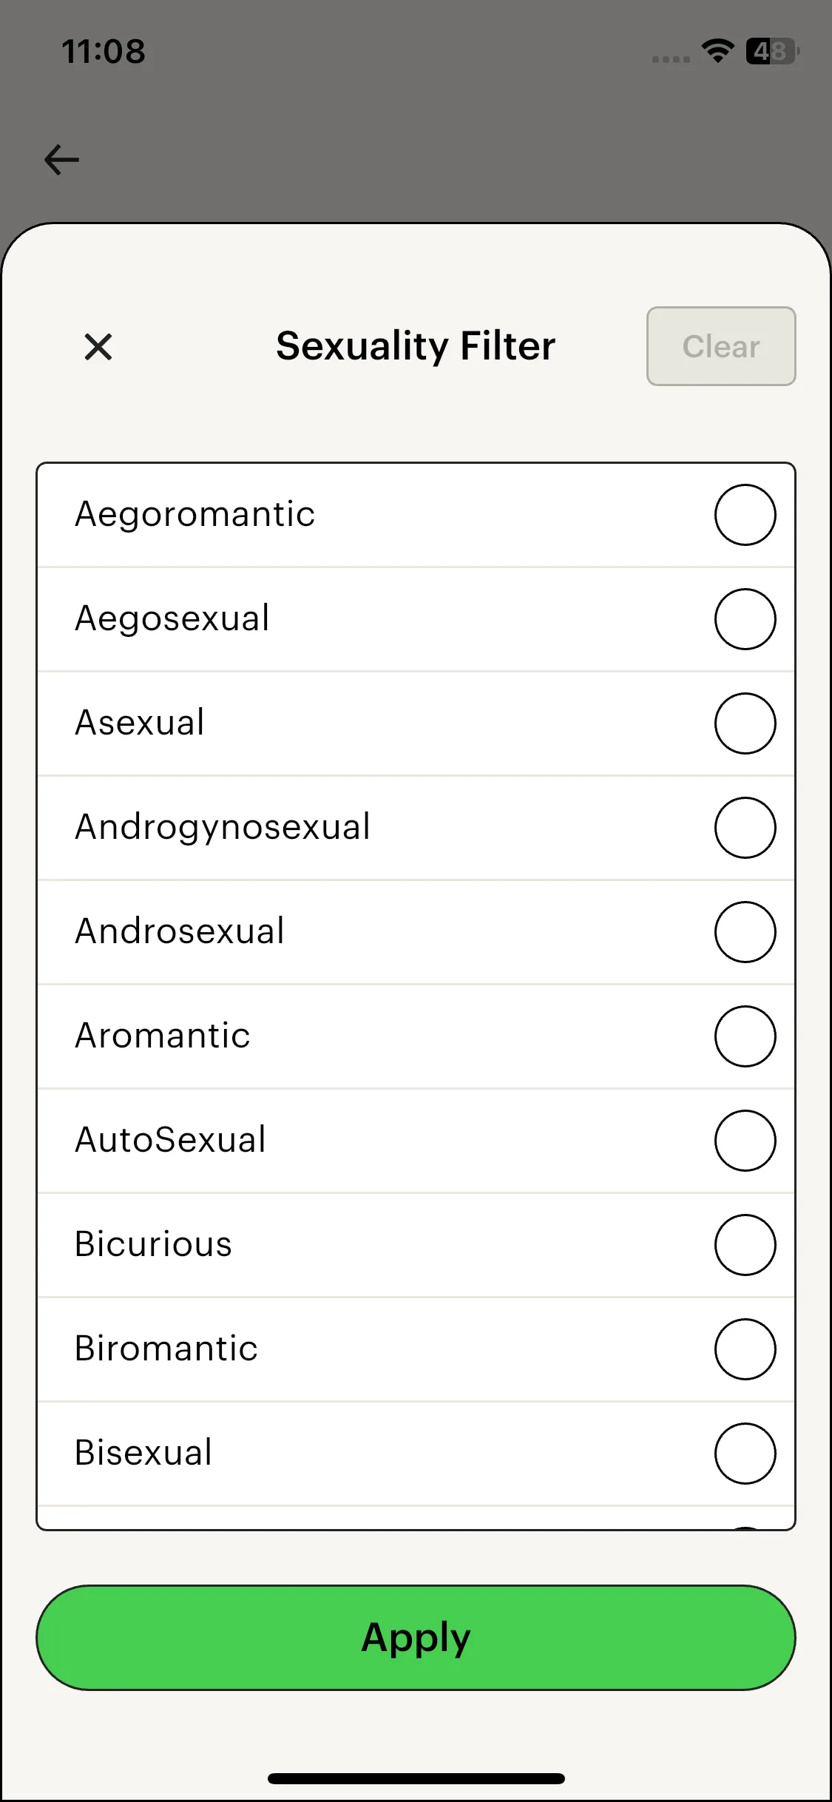The image size is (832, 1802).
Task: Pick the Androsexual radio option
Action: [745, 932]
